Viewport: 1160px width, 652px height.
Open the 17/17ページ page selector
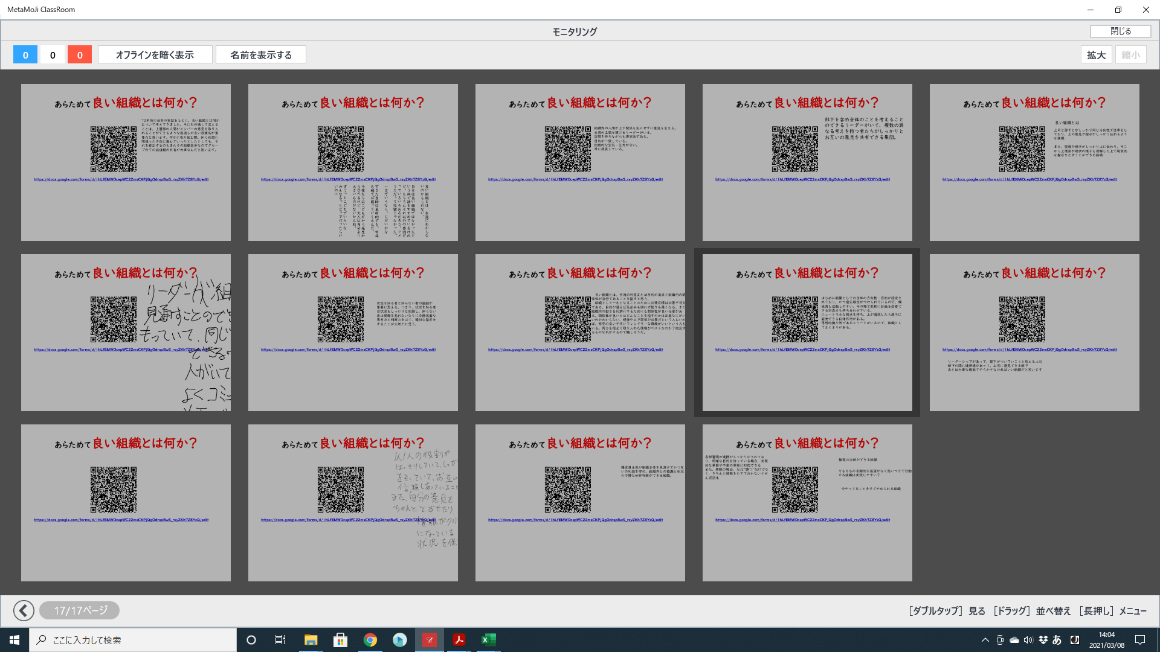pos(80,610)
